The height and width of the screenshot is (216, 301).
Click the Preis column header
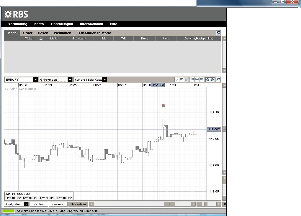(x=145, y=39)
